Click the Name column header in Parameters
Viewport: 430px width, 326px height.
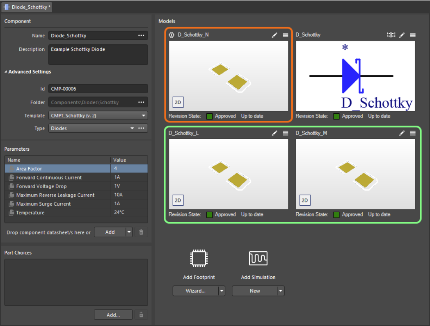(57, 160)
